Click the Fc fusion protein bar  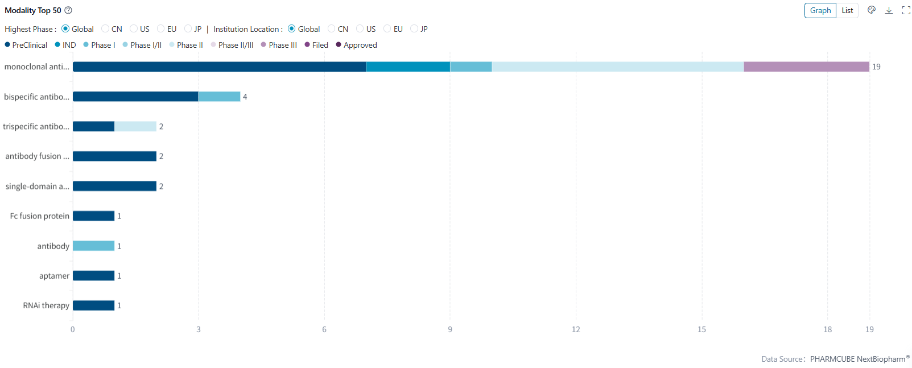(x=93, y=216)
